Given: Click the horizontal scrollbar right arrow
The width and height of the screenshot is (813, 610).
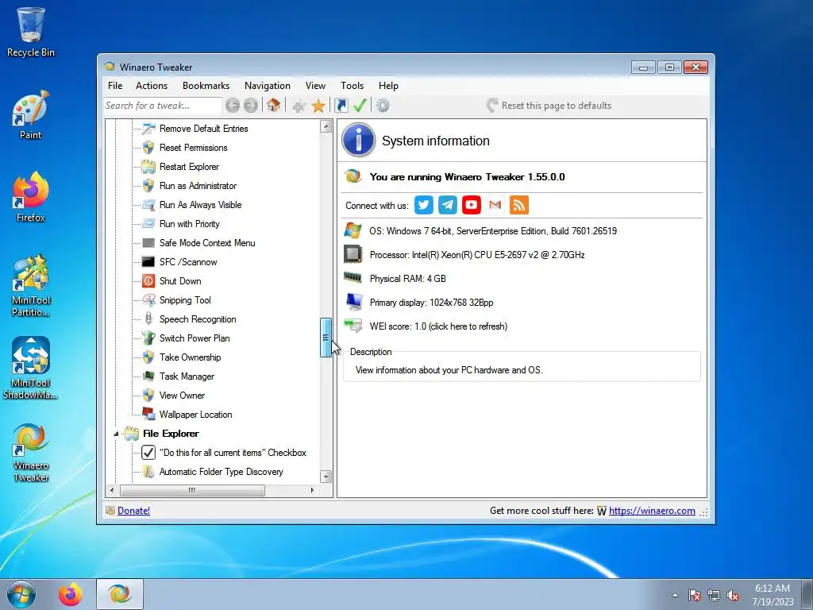Looking at the screenshot, I should tap(311, 490).
